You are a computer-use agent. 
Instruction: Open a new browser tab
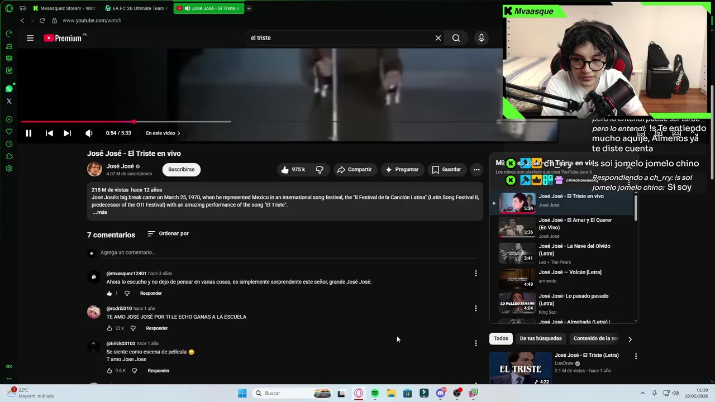point(249,8)
